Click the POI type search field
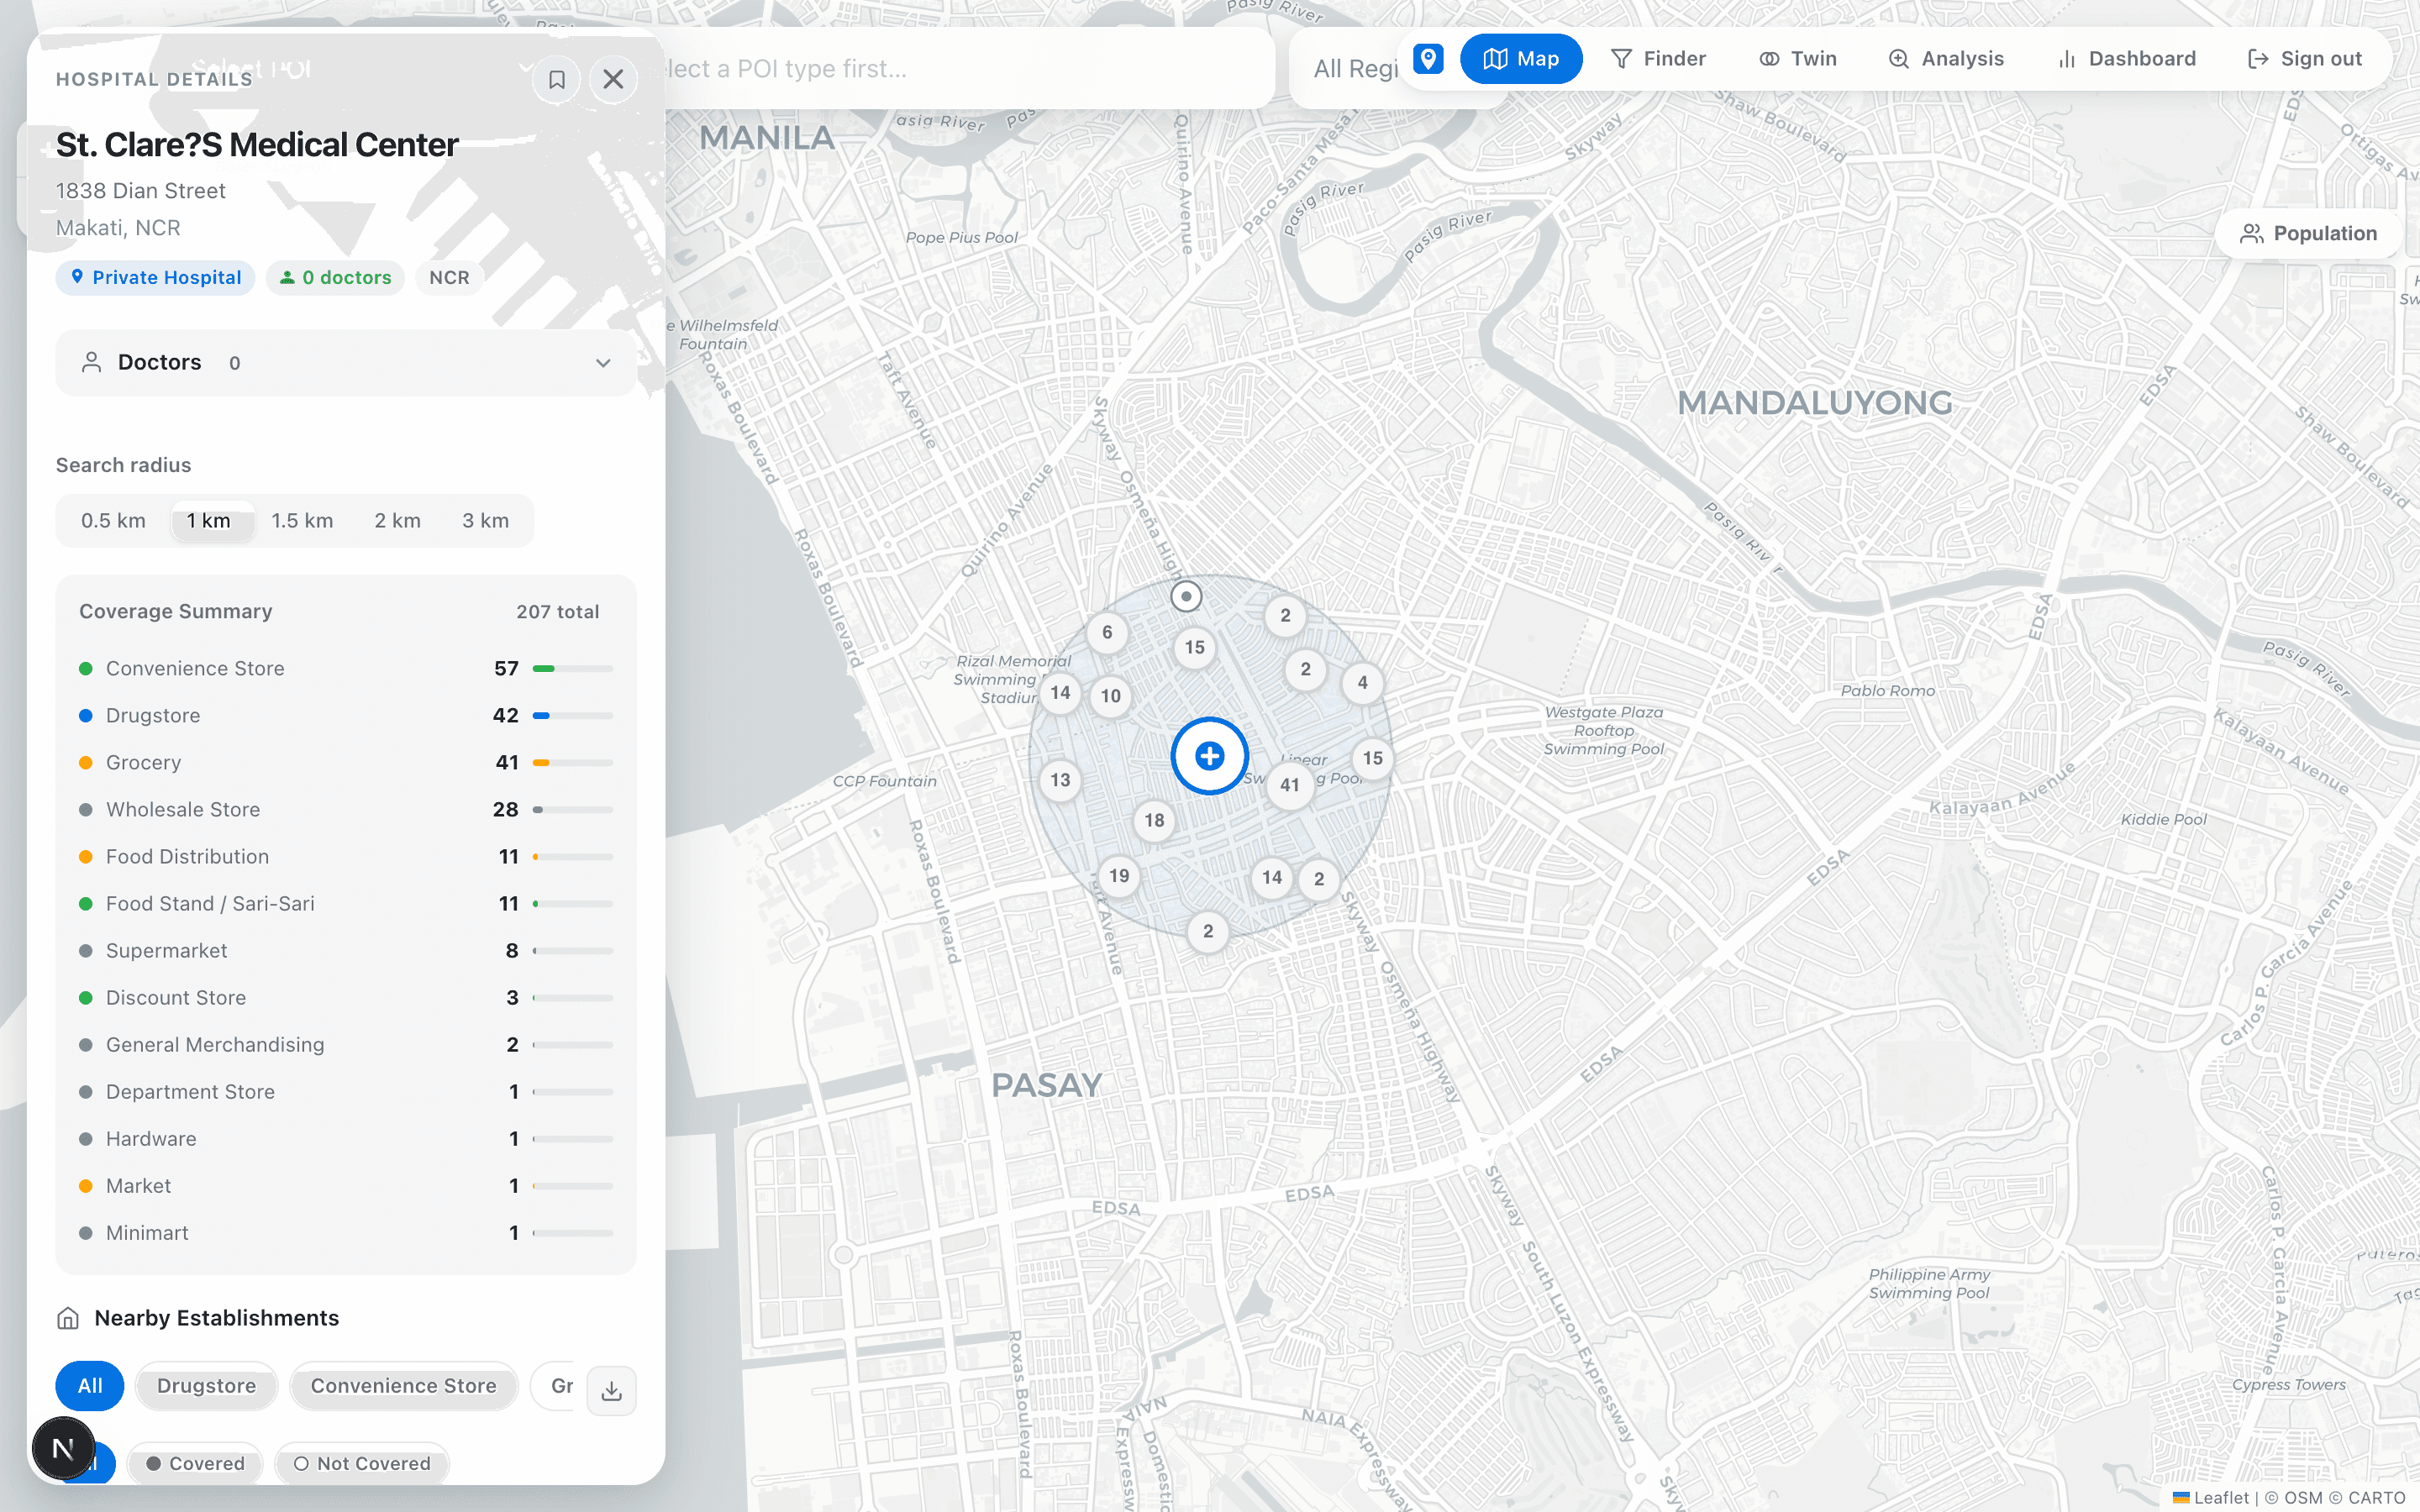 tap(968, 69)
